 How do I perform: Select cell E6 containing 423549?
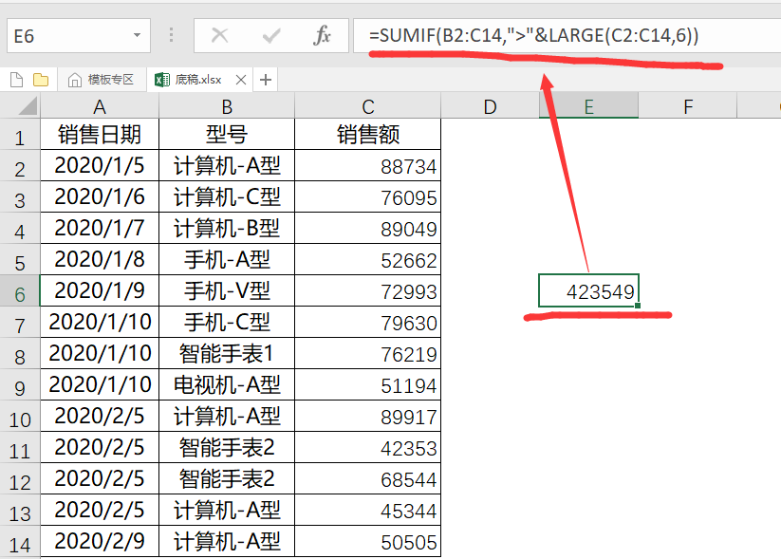pyautogui.click(x=588, y=291)
